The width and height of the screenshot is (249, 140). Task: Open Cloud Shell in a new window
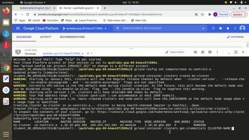point(236,52)
